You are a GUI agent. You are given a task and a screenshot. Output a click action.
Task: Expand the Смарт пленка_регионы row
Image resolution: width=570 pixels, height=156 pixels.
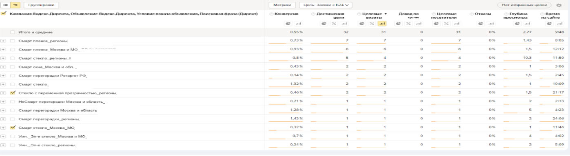[3, 41]
